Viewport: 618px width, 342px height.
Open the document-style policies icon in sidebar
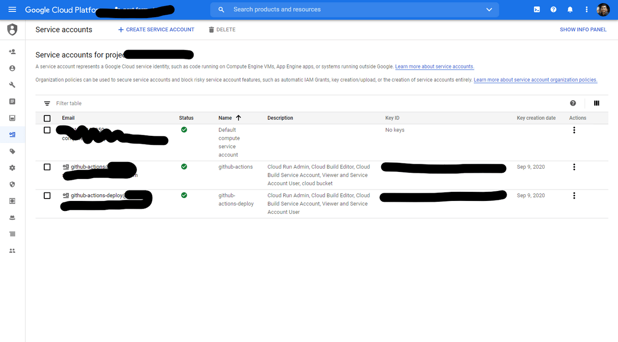coord(12,102)
